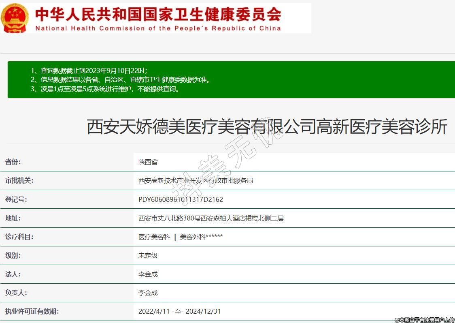Click the 省份 row label
This screenshot has width=455, height=323.
click(13, 162)
